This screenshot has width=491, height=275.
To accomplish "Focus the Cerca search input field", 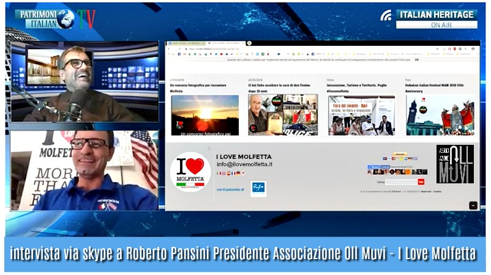I will (402, 182).
